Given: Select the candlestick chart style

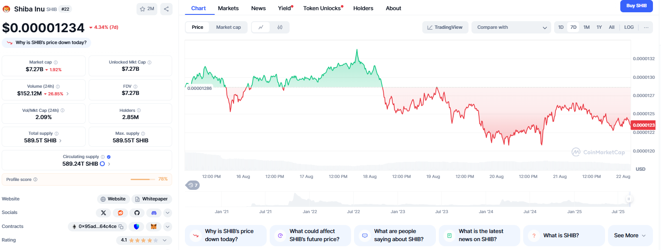Looking at the screenshot, I should (x=280, y=27).
